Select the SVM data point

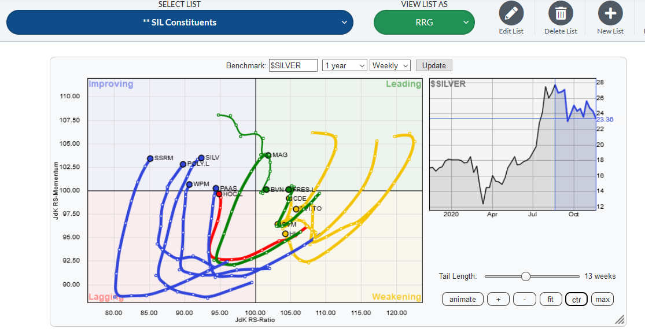point(278,224)
